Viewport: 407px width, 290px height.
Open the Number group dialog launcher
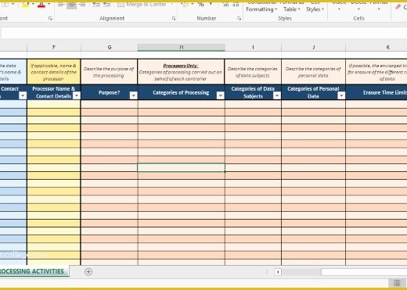(239, 18)
